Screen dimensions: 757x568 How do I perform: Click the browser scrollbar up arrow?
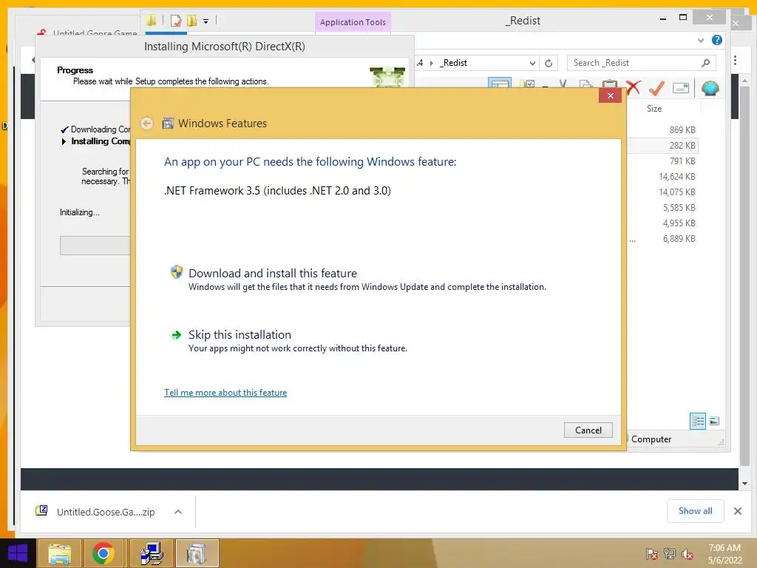coord(744,81)
